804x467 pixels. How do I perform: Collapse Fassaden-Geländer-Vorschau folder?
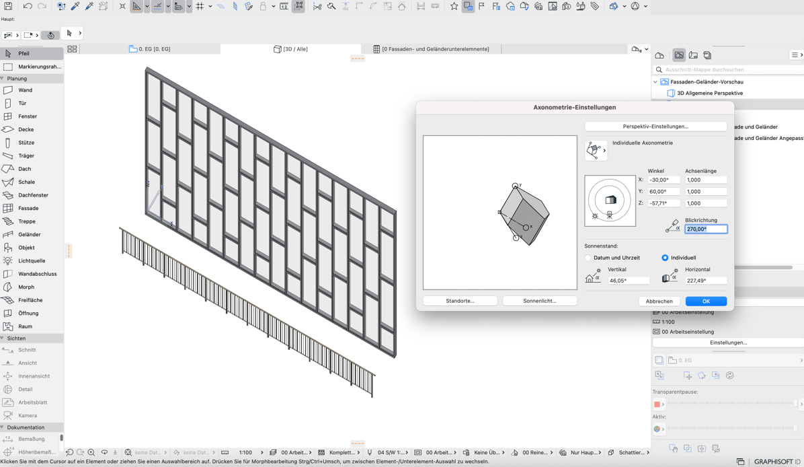coord(655,81)
